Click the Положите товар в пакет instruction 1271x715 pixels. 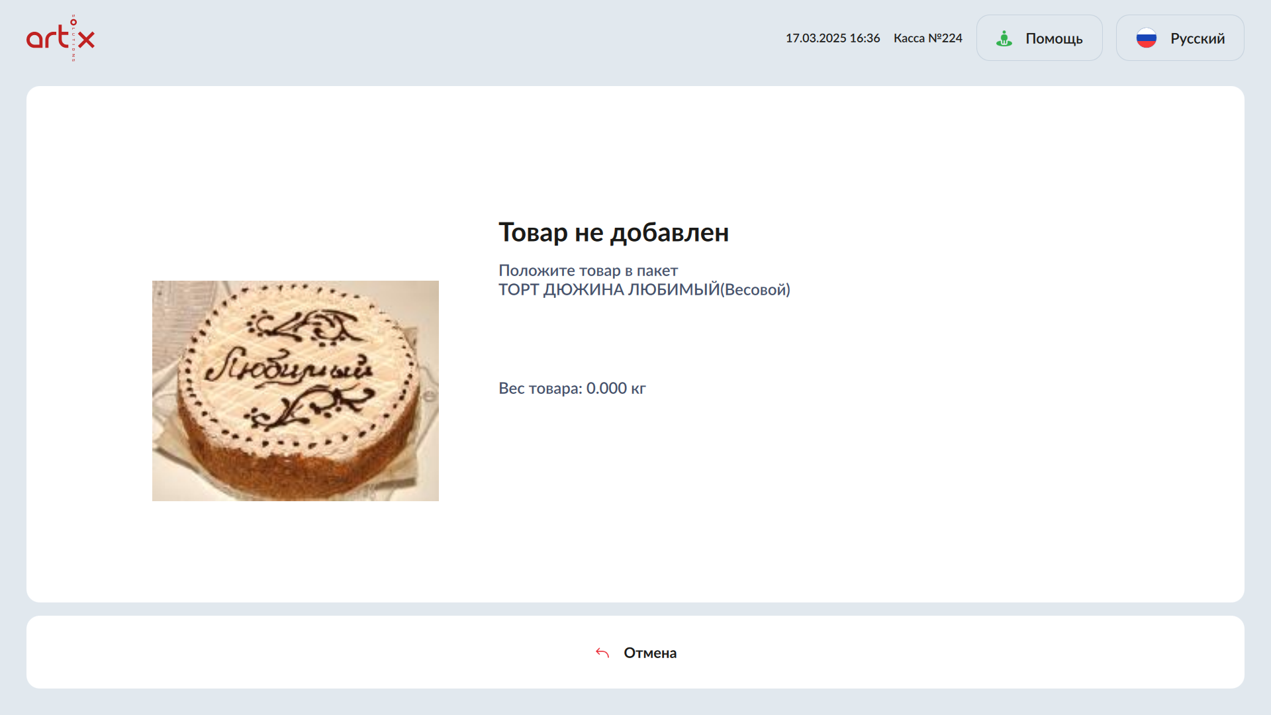[587, 271]
